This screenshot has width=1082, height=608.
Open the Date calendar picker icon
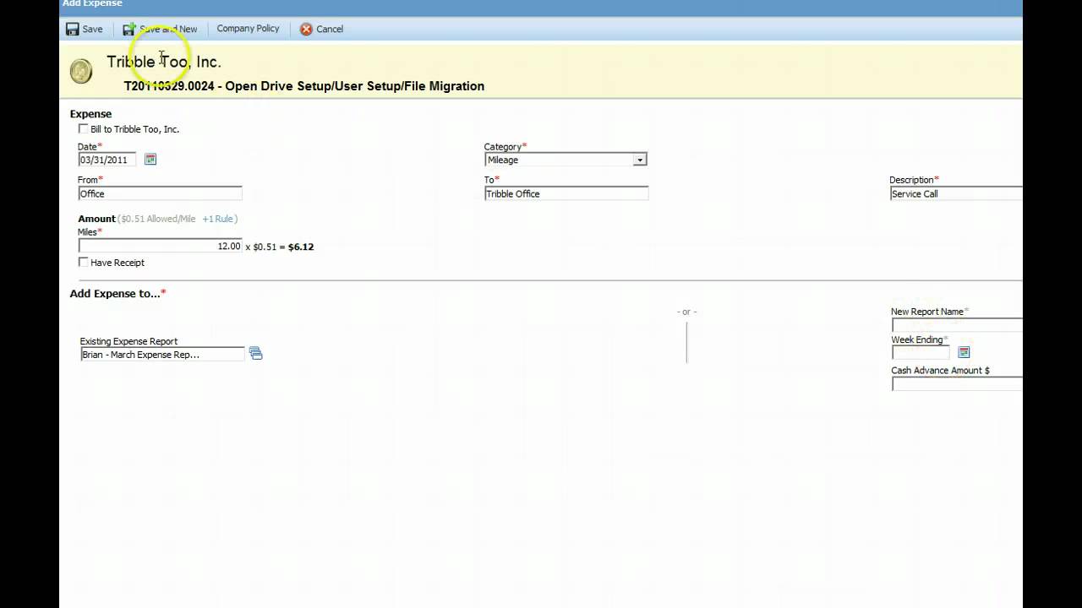150,159
